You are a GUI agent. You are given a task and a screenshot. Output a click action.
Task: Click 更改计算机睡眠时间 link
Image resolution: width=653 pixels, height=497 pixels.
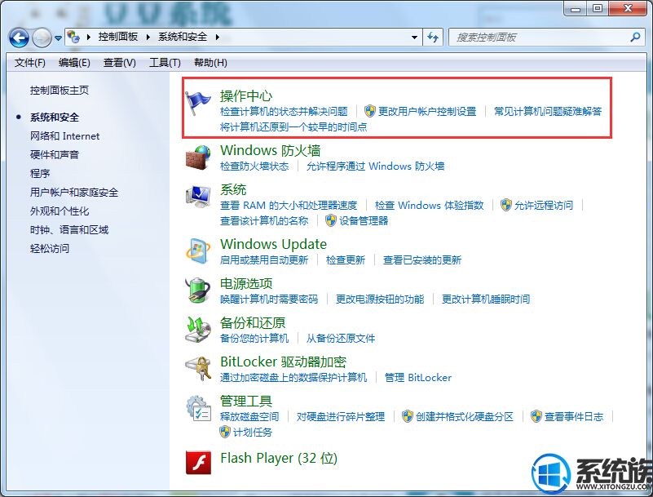pyautogui.click(x=486, y=299)
